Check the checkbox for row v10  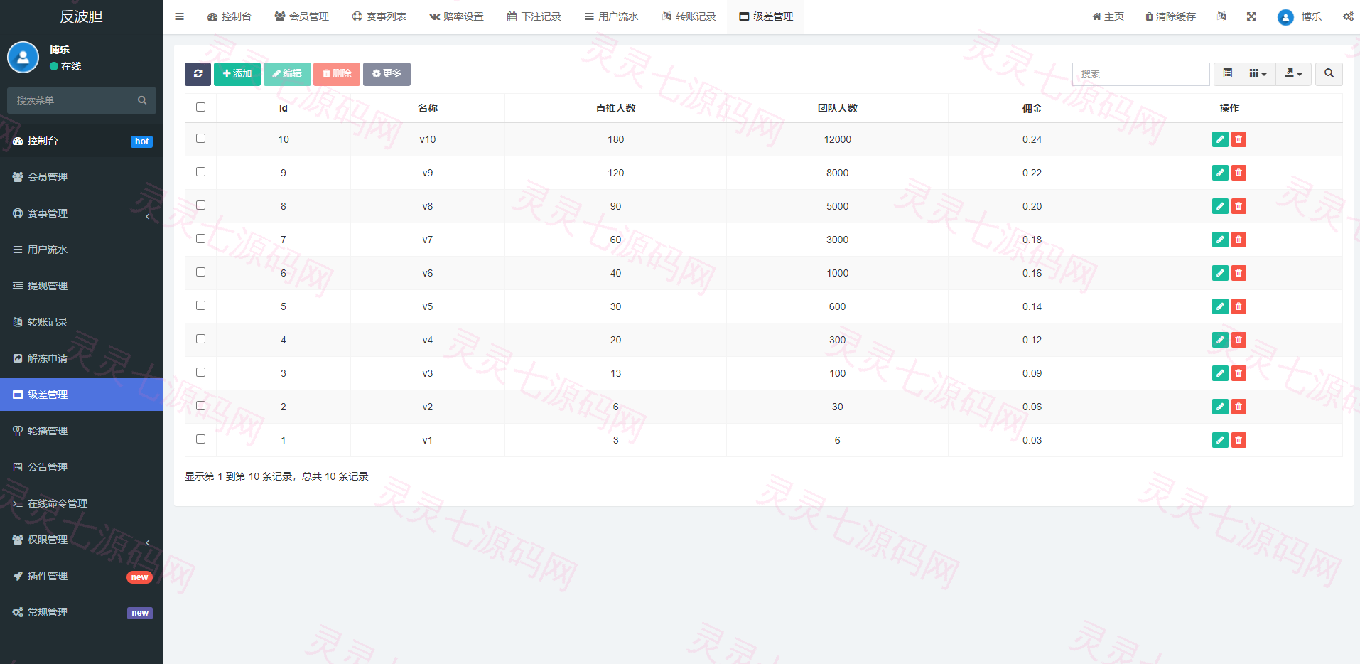(x=200, y=139)
